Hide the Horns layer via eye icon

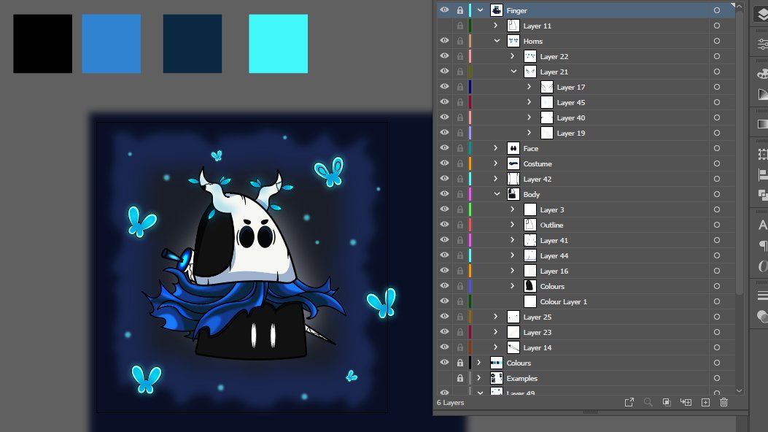(x=444, y=41)
